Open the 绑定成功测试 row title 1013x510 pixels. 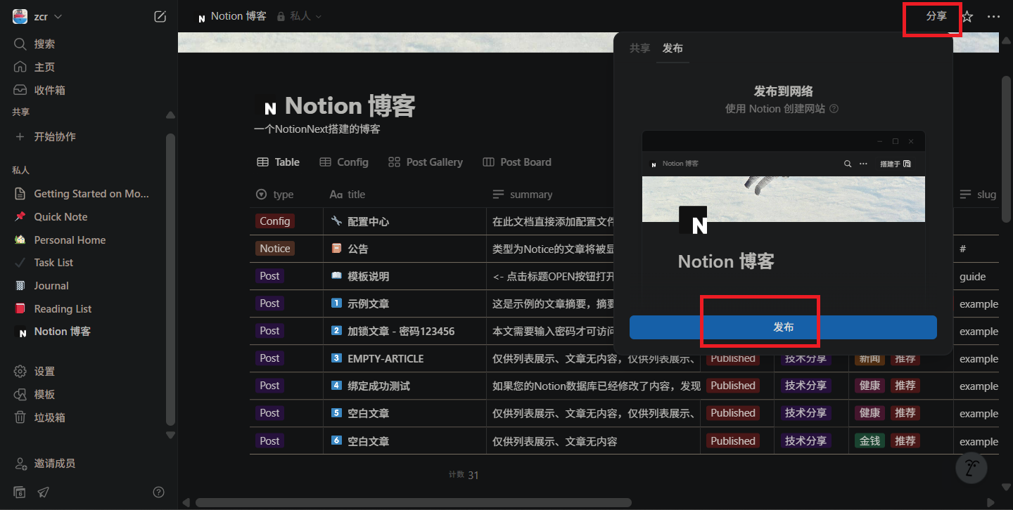pyautogui.click(x=378, y=386)
